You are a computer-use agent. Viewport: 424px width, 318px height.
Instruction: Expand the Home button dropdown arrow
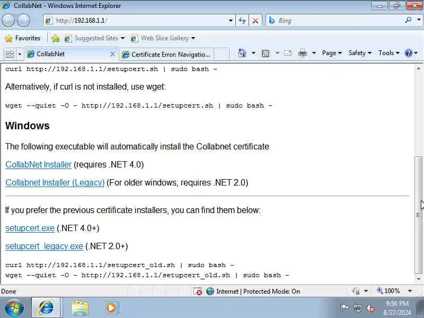[x=253, y=53]
